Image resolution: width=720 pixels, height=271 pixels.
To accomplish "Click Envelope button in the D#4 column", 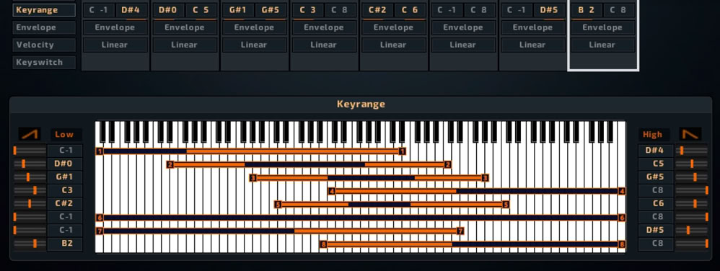I will [x=115, y=27].
